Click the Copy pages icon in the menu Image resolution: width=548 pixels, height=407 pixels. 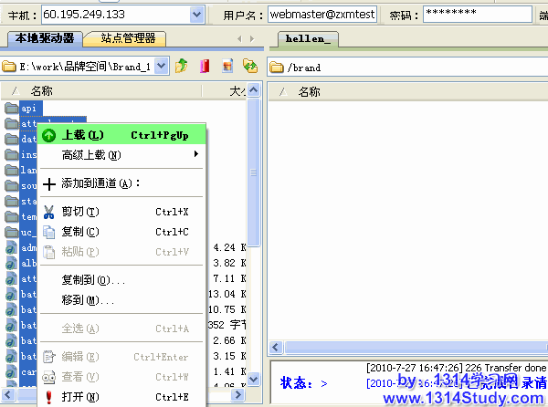[x=48, y=232]
